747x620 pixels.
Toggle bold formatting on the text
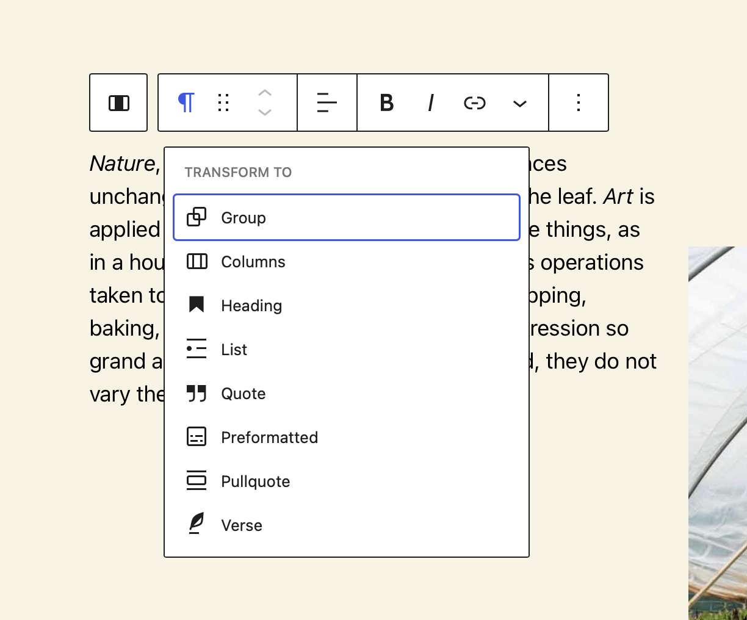[386, 103]
